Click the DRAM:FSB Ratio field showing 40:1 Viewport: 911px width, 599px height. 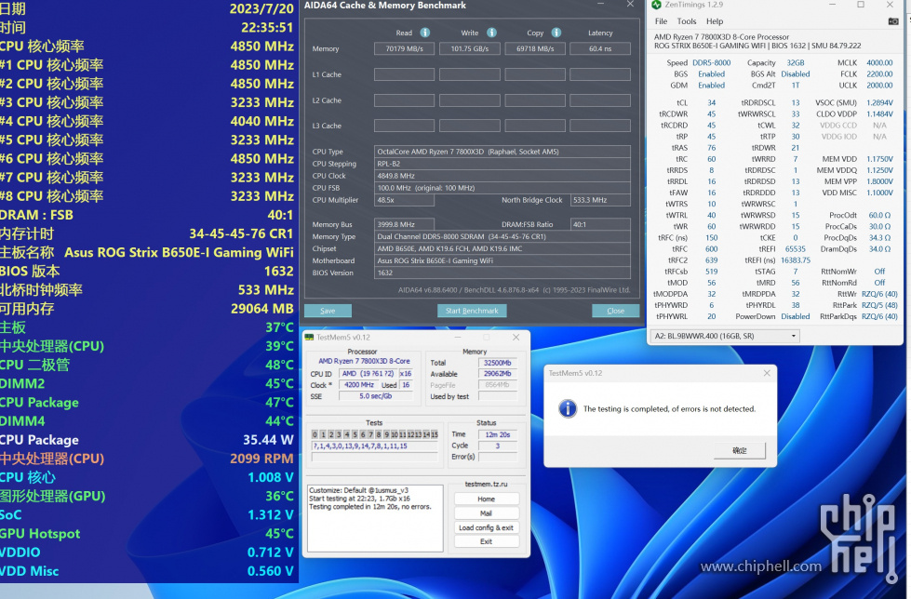(x=600, y=224)
